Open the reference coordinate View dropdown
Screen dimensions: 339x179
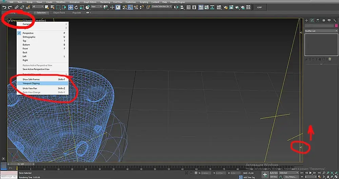(96, 6)
